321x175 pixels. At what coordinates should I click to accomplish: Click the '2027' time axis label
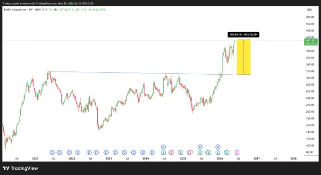256,158
